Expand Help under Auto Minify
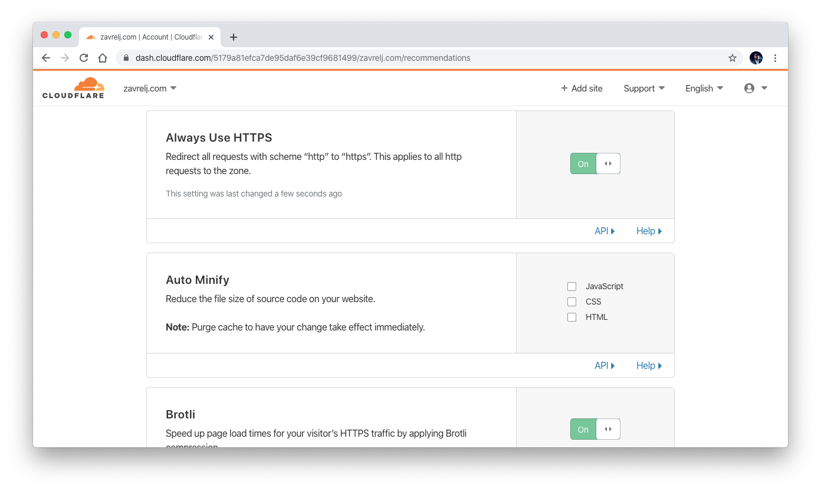This screenshot has width=821, height=491. 649,365
